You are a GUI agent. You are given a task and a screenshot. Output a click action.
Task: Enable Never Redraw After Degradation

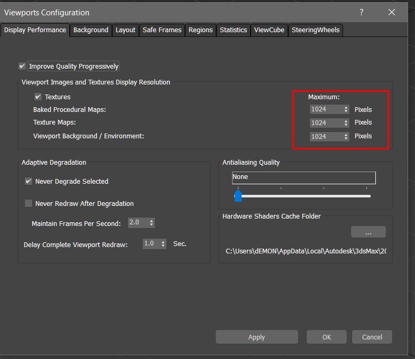click(x=29, y=203)
